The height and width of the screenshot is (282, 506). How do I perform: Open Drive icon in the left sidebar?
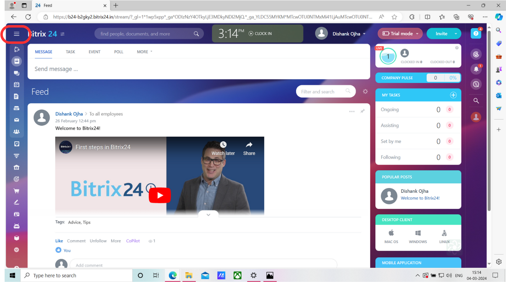coord(16,108)
